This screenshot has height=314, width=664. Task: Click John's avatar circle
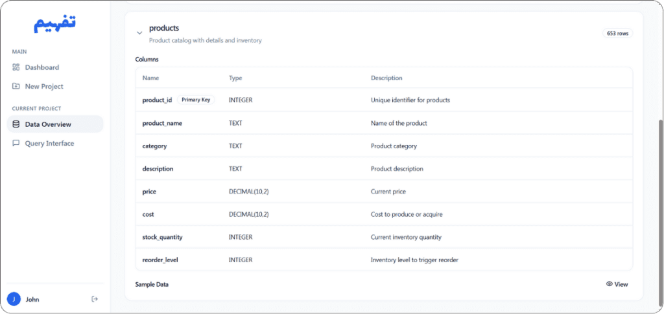[14, 299]
